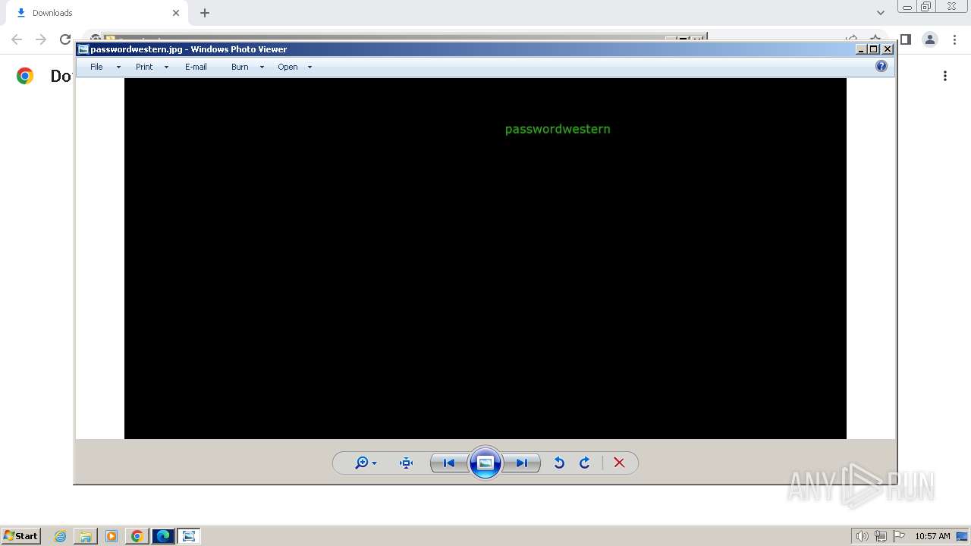Open Action Center flag icon
The width and height of the screenshot is (971, 546).
click(x=899, y=536)
